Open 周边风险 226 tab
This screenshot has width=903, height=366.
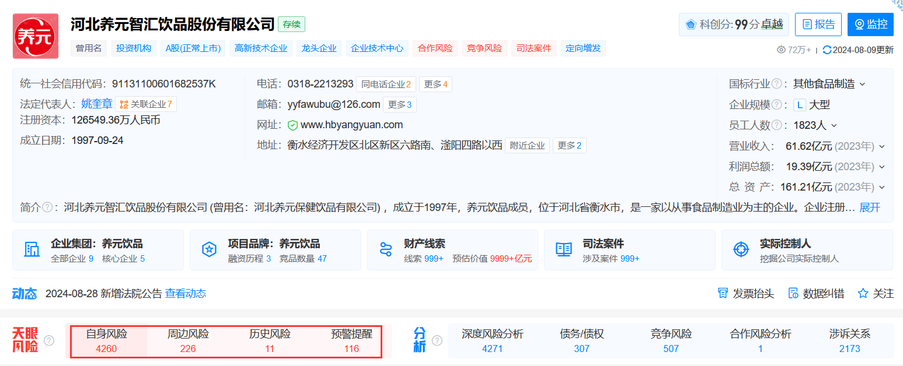pos(188,341)
